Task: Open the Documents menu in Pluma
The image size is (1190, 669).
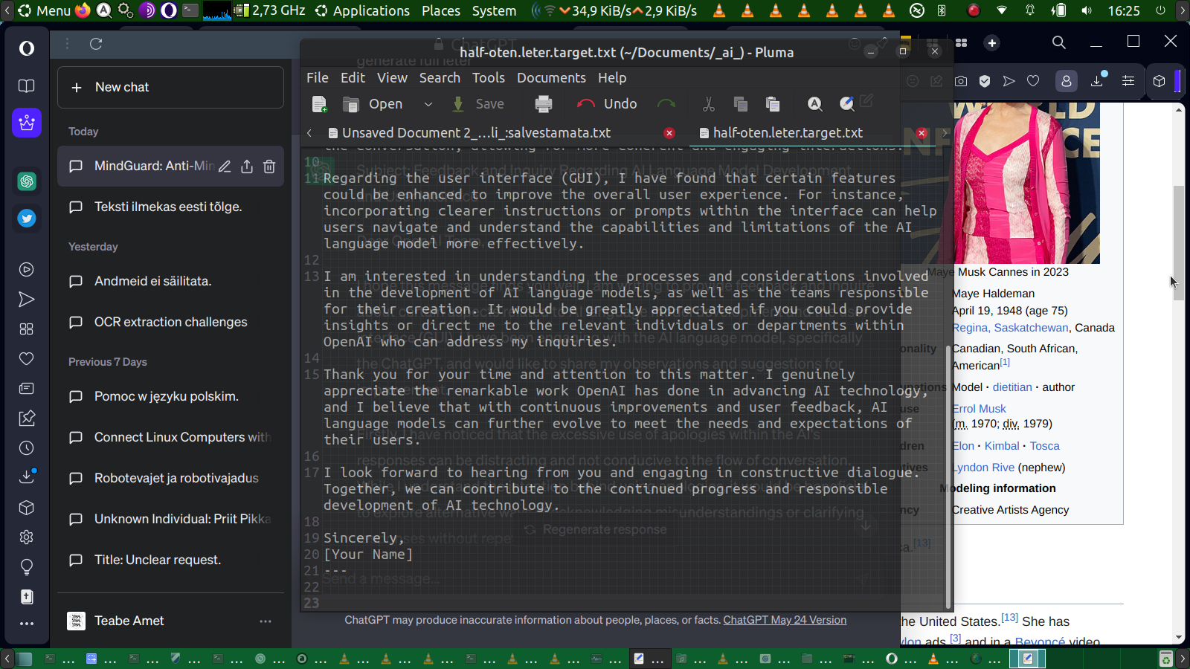Action: pyautogui.click(x=551, y=78)
